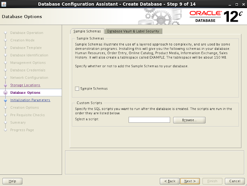This screenshot has width=247, height=186.
Task: Click the Oracle Database 12c logo
Action: [x=216, y=17]
